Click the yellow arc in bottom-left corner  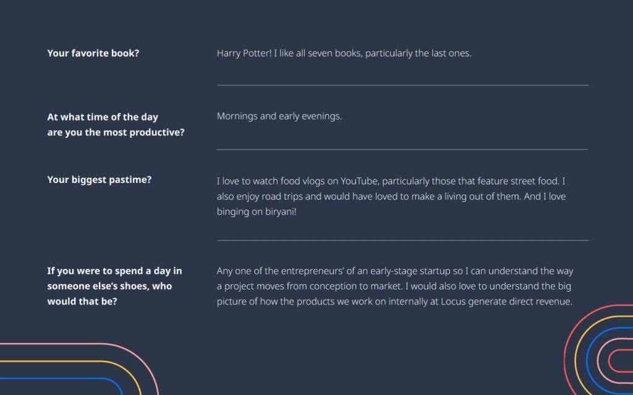62,362
